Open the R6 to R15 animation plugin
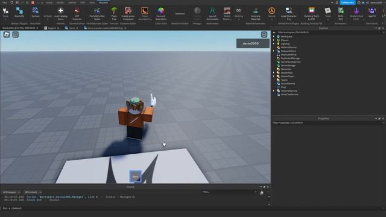386x217 pixels. (341, 13)
